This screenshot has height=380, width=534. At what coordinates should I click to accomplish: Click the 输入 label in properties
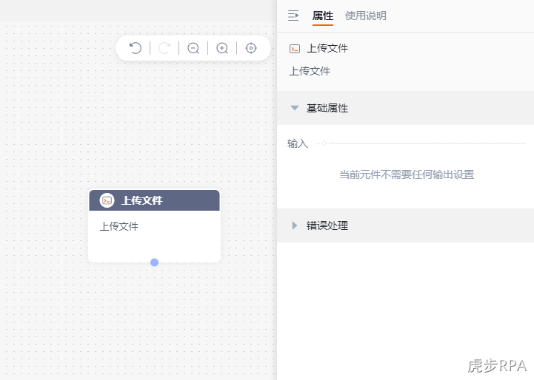pos(297,143)
